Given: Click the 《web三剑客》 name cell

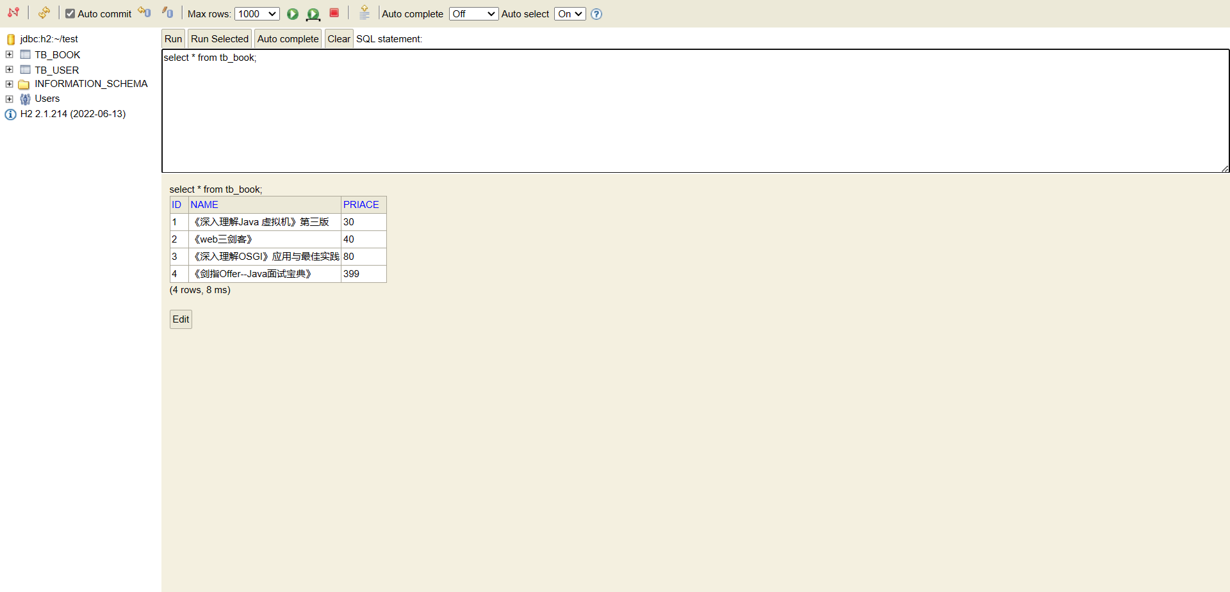Looking at the screenshot, I should pos(265,239).
